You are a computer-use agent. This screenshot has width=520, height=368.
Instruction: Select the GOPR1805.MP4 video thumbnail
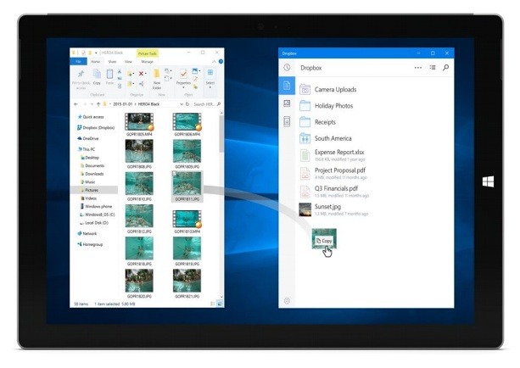click(x=139, y=121)
